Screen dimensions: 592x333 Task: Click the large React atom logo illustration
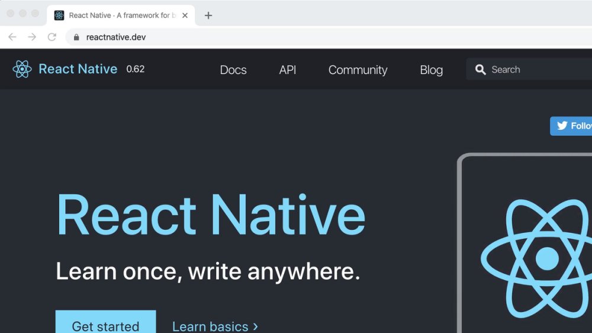click(536, 258)
